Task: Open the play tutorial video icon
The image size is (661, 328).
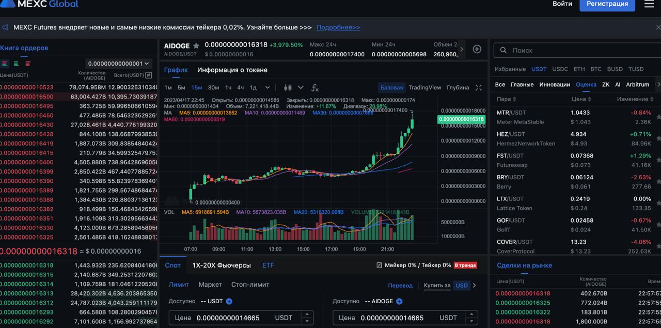Action: (x=477, y=49)
